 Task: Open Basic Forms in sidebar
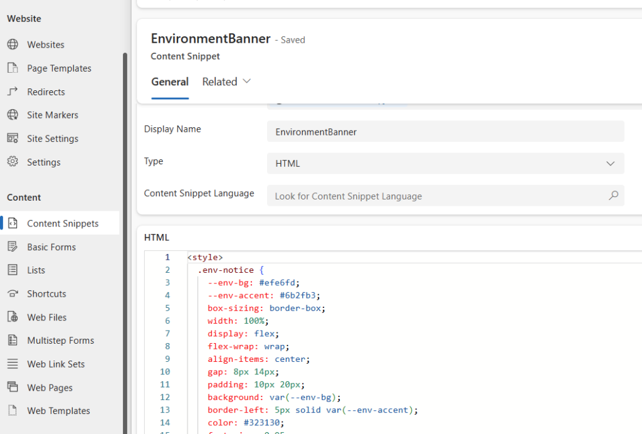60,247
